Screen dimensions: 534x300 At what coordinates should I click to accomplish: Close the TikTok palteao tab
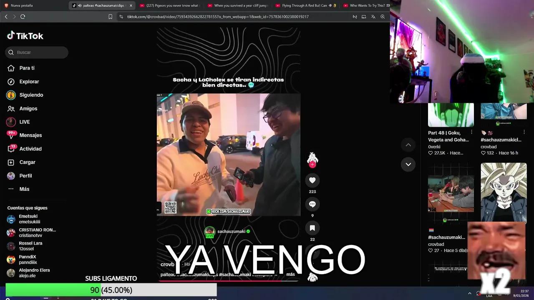pos(131,5)
